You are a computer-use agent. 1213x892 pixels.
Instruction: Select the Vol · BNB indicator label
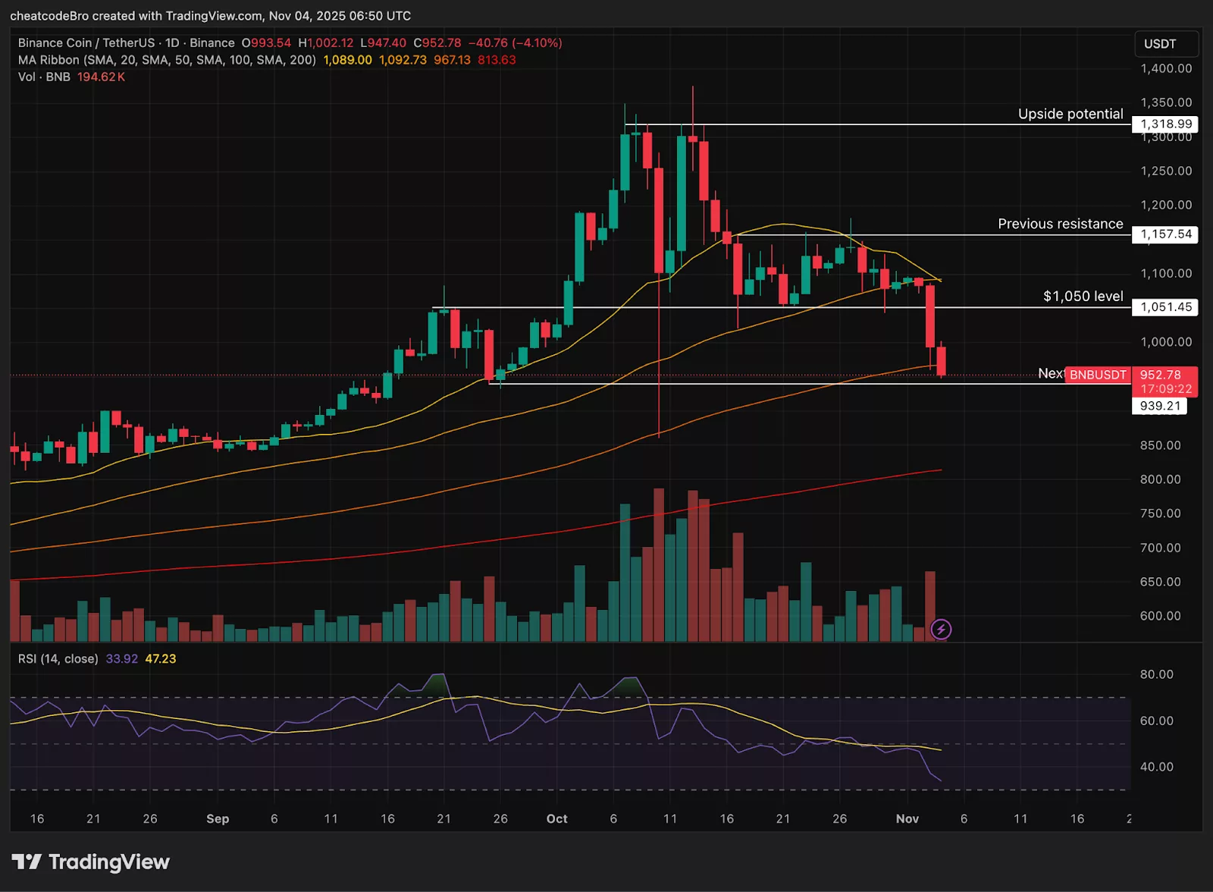tap(43, 77)
